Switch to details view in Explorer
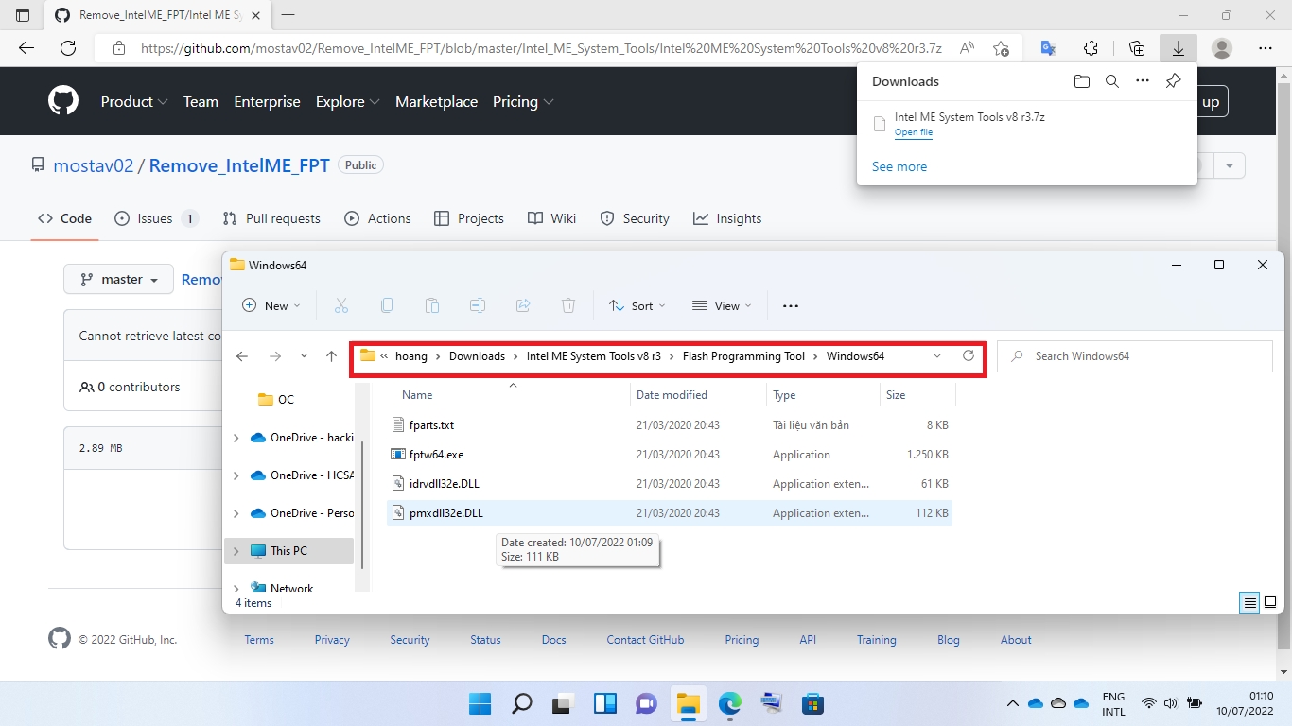 point(1249,602)
